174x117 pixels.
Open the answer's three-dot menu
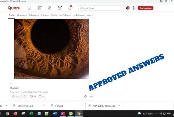91,96
